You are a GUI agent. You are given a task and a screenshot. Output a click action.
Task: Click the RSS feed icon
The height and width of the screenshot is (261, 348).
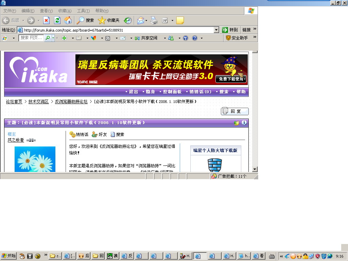click(x=108, y=38)
